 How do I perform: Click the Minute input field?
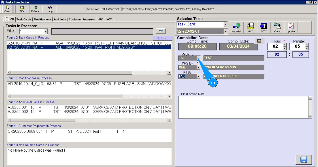(297, 46)
